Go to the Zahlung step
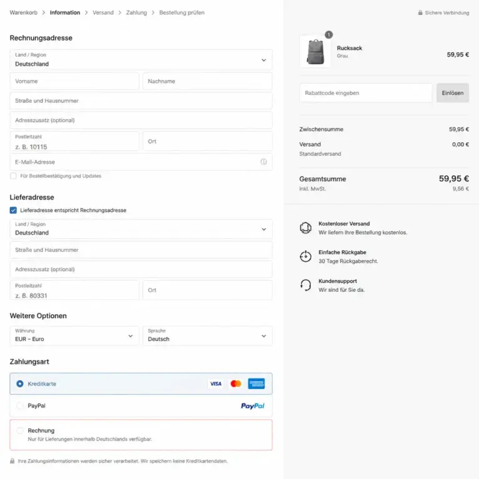Screen dimensions: 479x479 tap(137, 12)
